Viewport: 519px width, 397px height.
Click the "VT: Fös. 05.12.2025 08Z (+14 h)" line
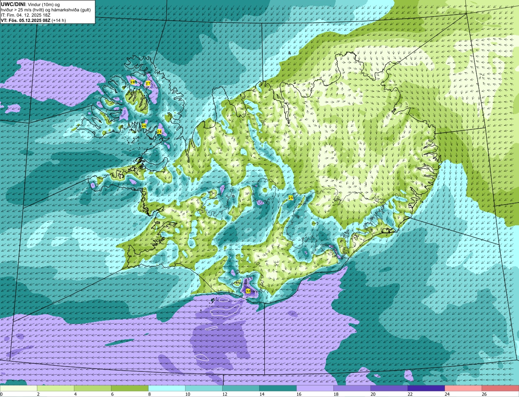pyautogui.click(x=33, y=20)
